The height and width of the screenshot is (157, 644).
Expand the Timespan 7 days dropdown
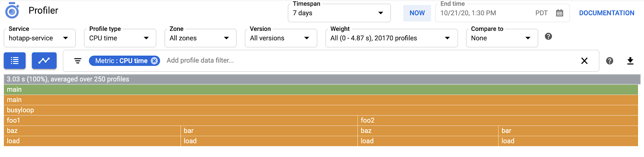point(339,13)
